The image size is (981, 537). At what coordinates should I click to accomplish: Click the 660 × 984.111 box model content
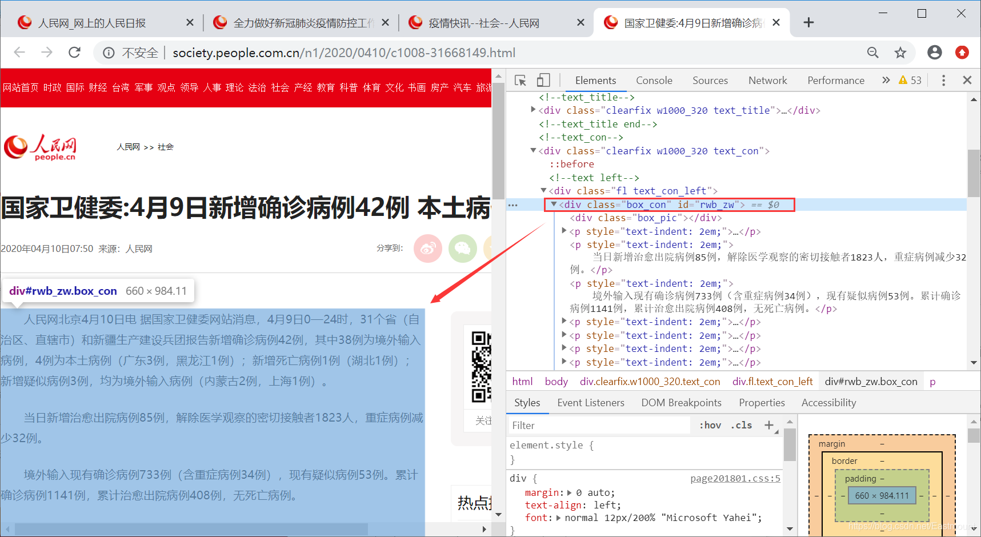pyautogui.click(x=882, y=496)
